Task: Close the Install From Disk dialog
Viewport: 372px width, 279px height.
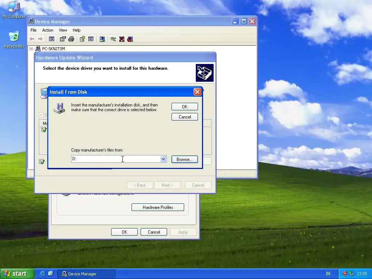Action: pyautogui.click(x=197, y=92)
